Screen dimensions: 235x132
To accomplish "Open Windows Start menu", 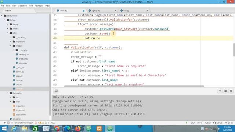I will pyautogui.click(x=4, y=129).
